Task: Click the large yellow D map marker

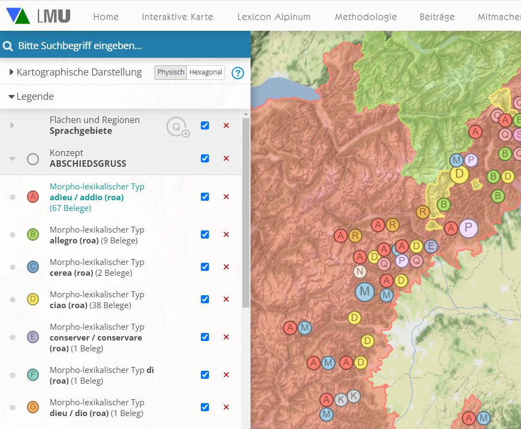Action: pos(459,174)
